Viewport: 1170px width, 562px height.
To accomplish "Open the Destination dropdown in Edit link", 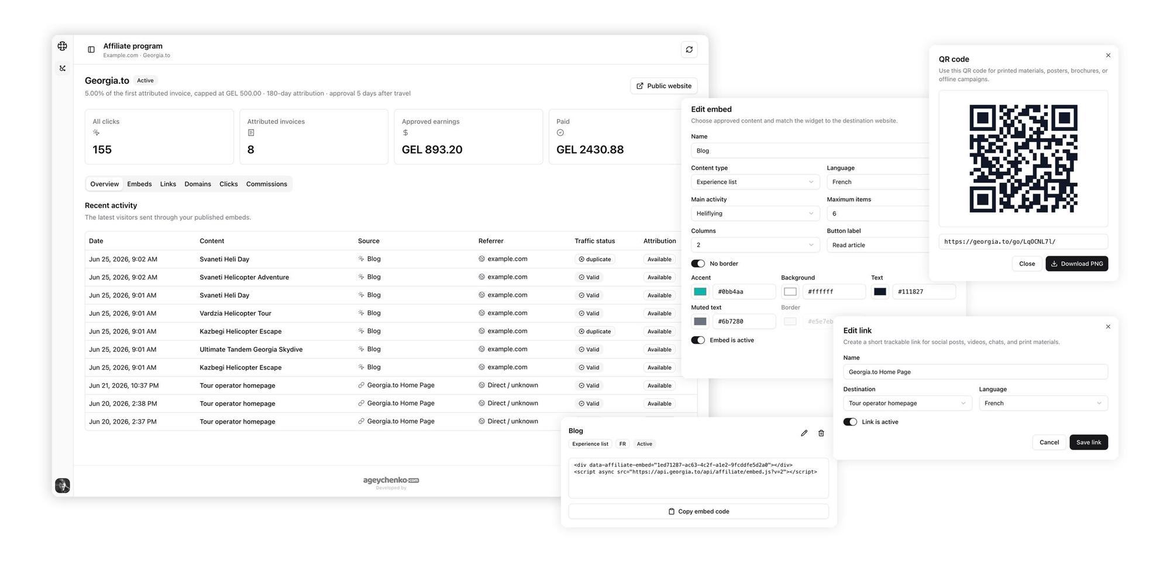I will point(907,404).
